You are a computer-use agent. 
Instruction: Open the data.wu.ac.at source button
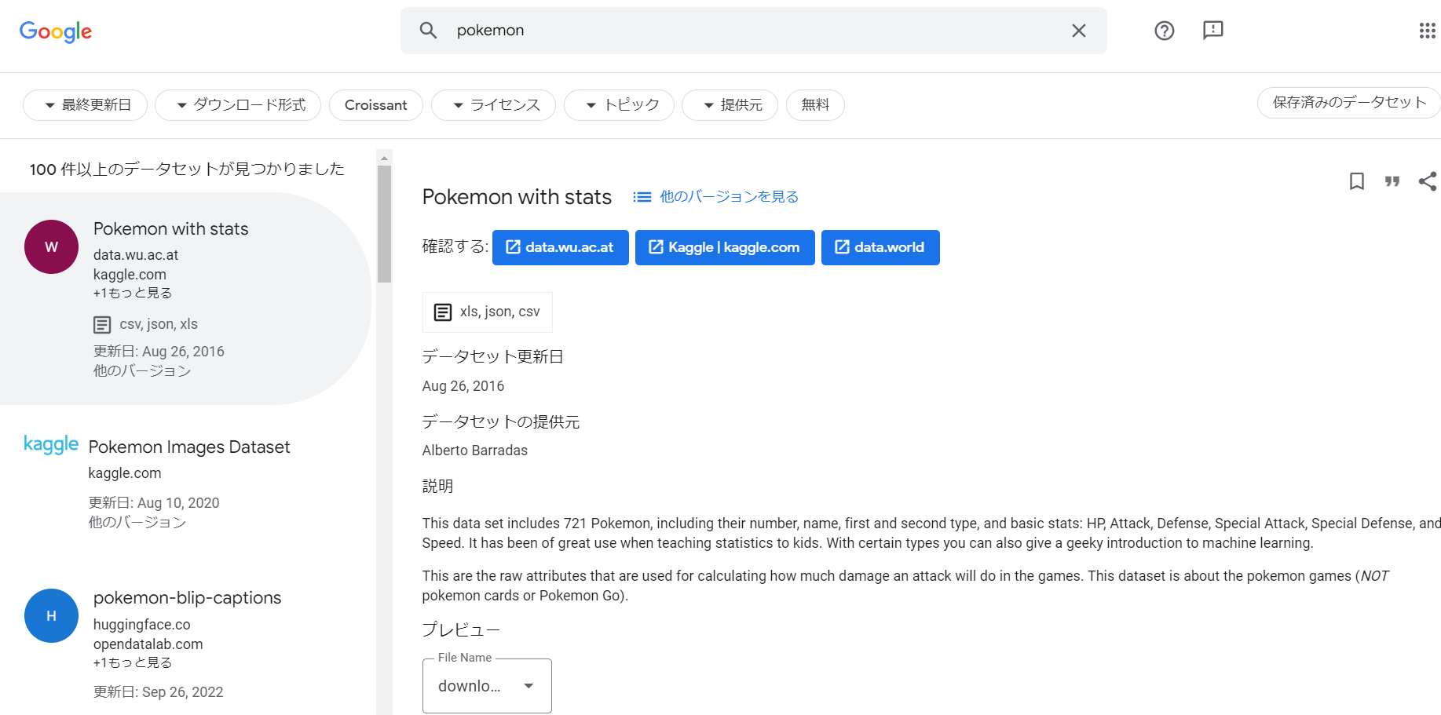coord(561,247)
